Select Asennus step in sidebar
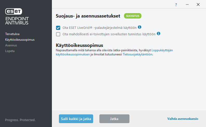 [11, 45]
